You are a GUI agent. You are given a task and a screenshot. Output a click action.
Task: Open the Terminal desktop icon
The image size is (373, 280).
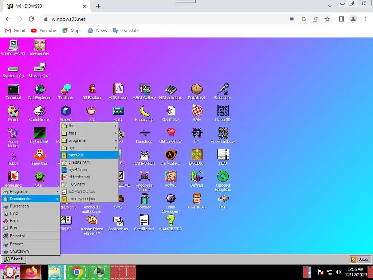coord(13,92)
